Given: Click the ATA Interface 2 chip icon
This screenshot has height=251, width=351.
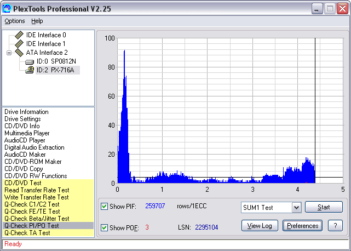Looking at the screenshot, I should [x=19, y=53].
